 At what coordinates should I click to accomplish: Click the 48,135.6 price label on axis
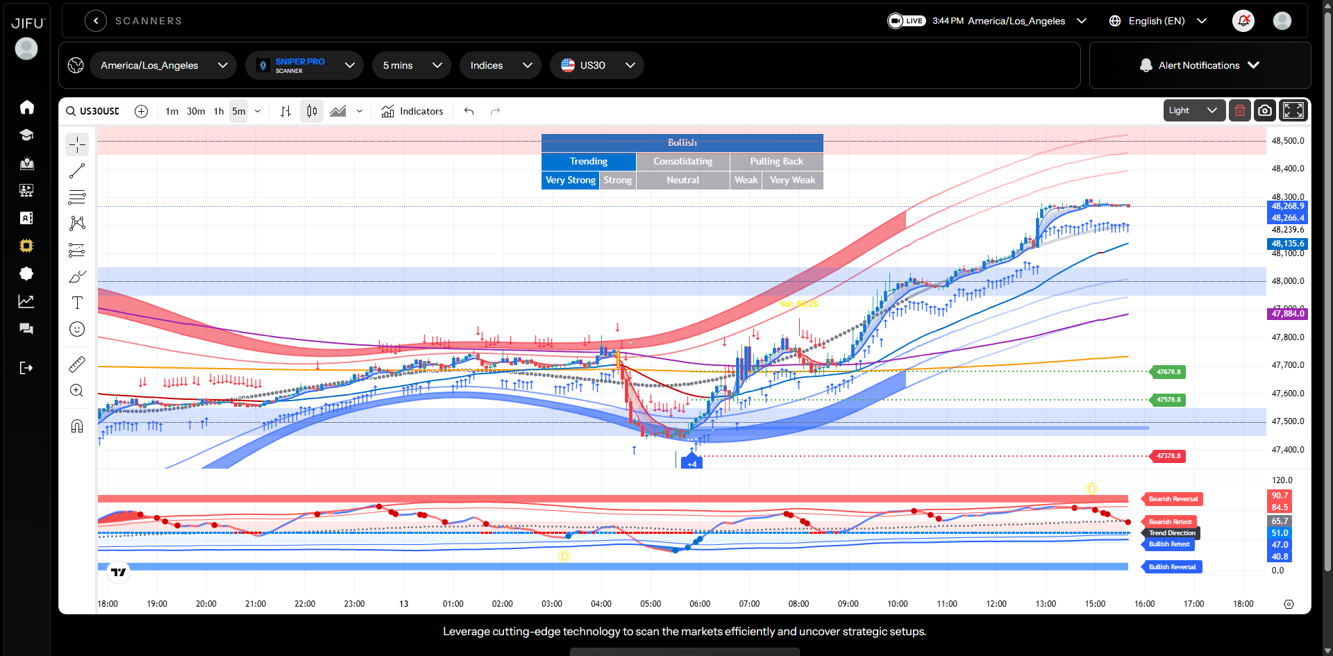click(x=1288, y=244)
